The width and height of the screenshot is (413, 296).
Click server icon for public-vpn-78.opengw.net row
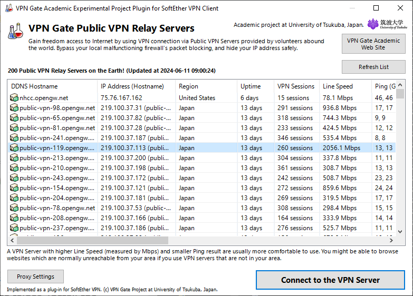pos(14,208)
